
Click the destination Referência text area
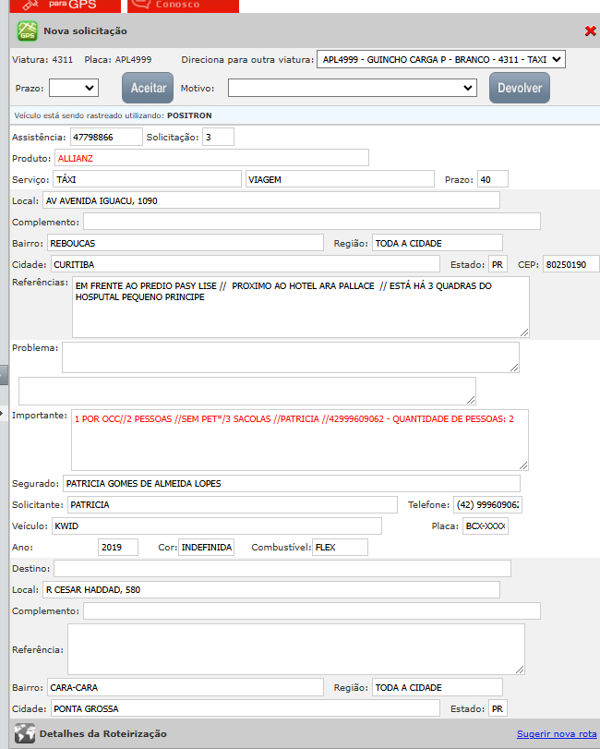(x=296, y=649)
